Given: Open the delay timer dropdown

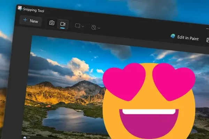Looking at the screenshot, I should coord(95,27).
